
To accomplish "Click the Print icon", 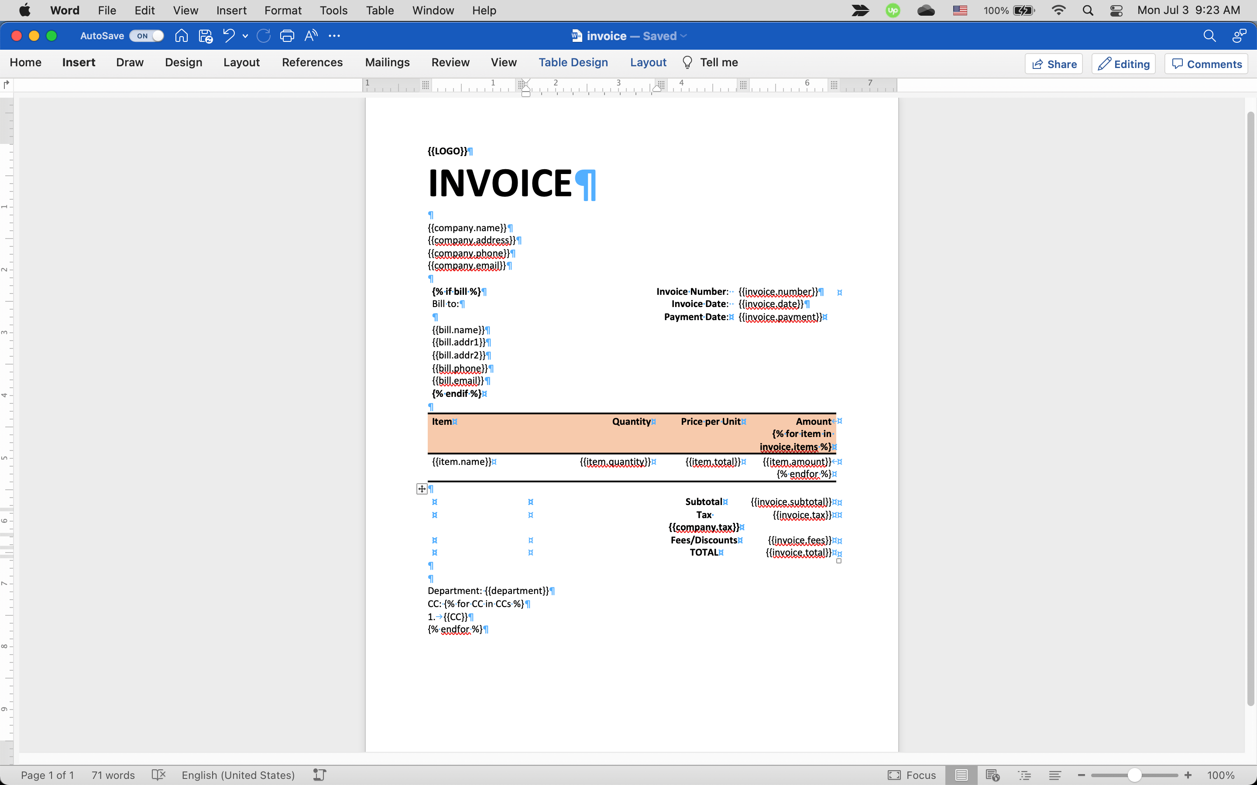I will click(287, 36).
